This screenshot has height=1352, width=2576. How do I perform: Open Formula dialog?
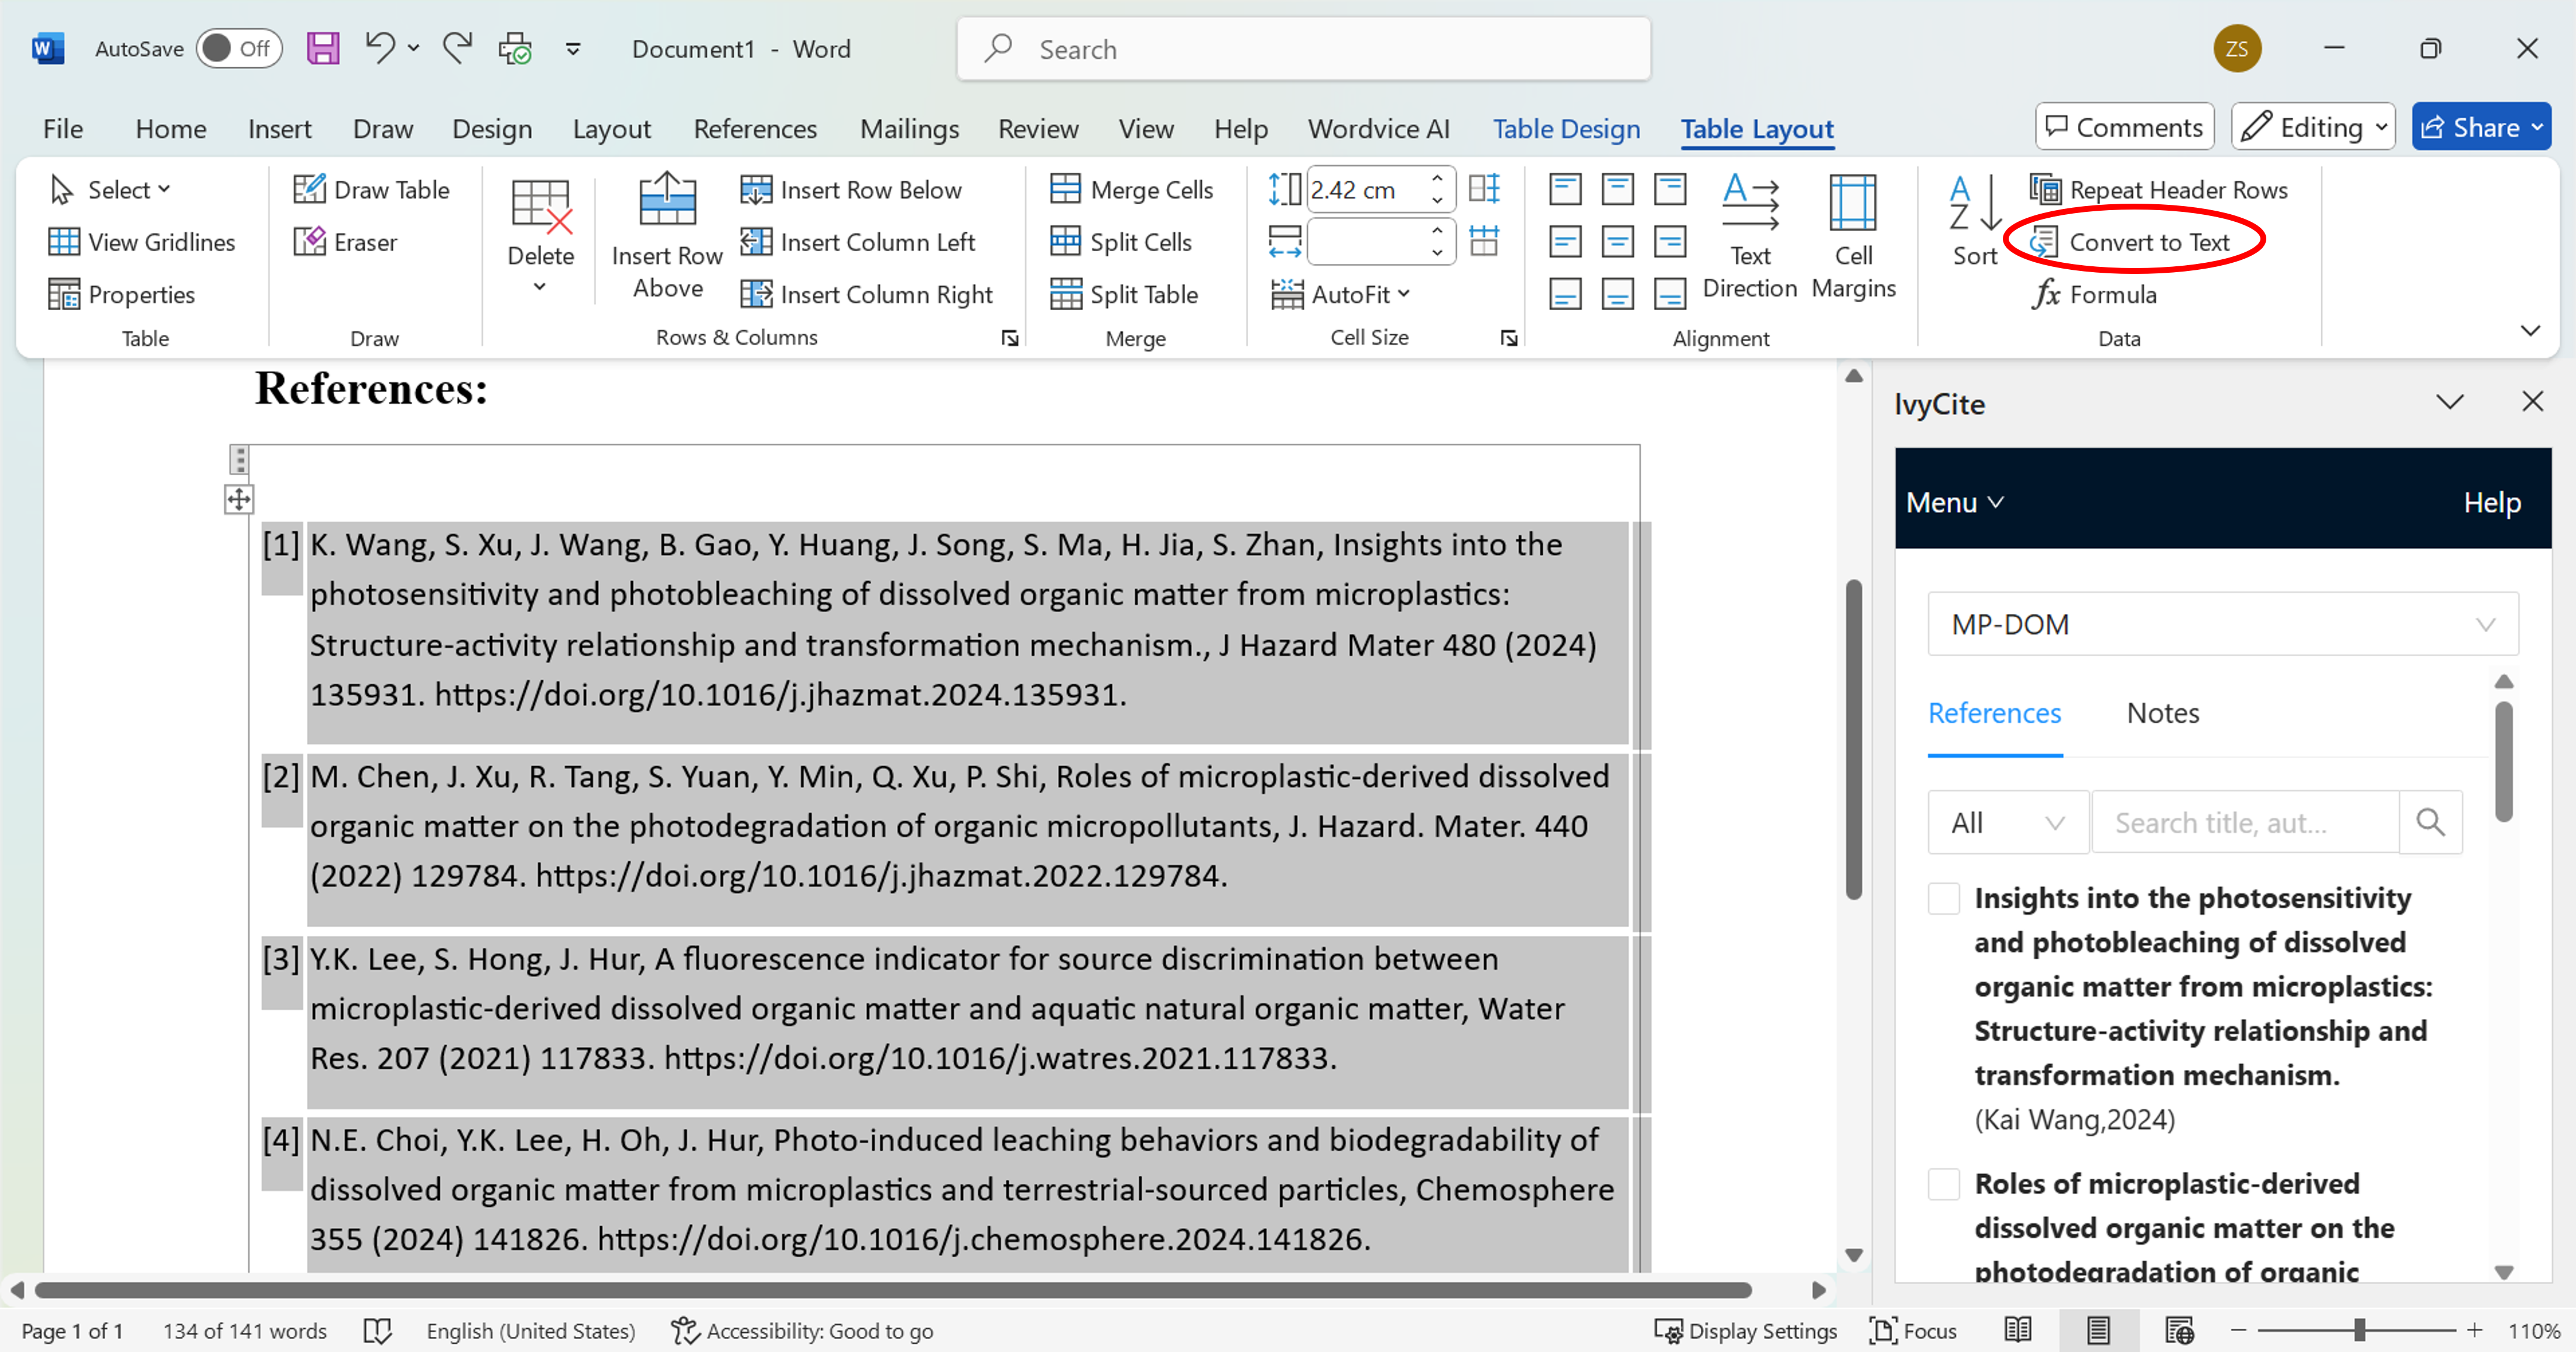2094,294
